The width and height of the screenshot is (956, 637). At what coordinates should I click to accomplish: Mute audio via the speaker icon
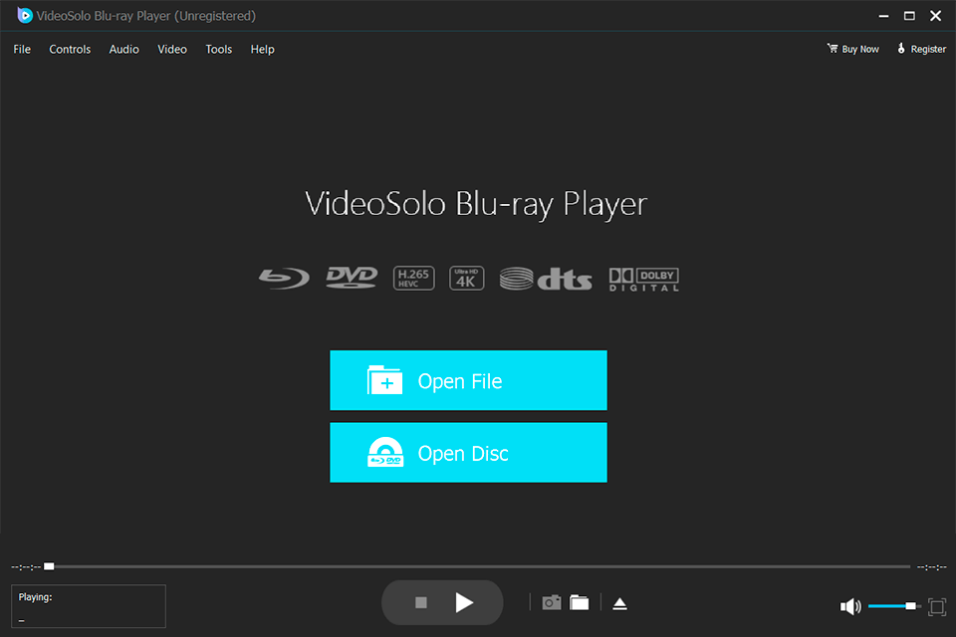click(x=849, y=606)
